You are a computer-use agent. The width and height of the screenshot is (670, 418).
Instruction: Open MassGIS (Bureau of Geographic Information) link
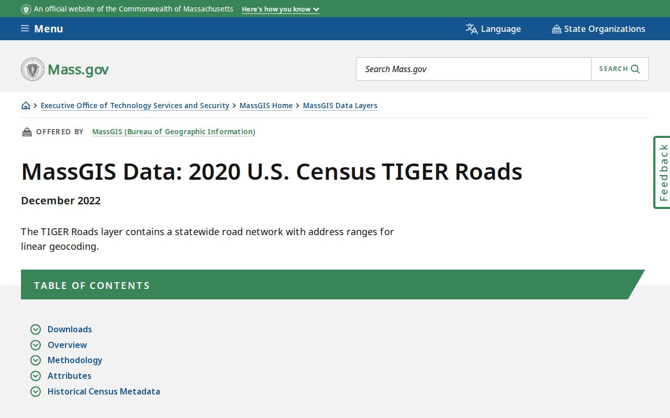(174, 132)
